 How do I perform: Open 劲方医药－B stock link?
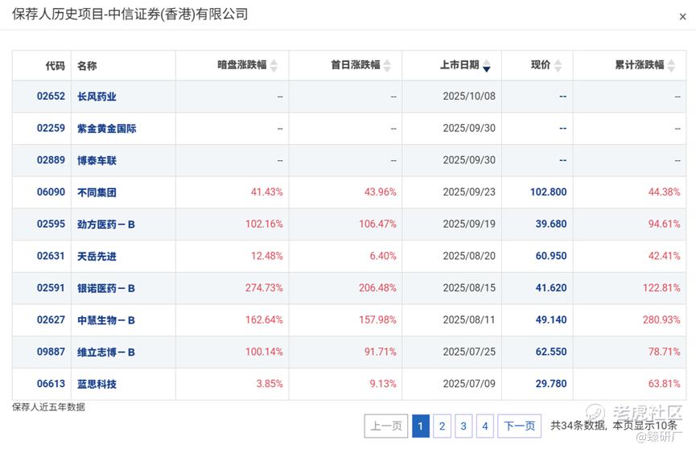(x=106, y=224)
